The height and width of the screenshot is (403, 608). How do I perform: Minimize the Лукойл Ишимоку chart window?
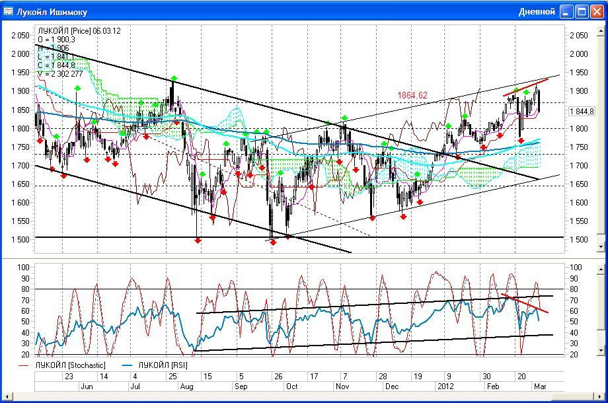pos(566,12)
